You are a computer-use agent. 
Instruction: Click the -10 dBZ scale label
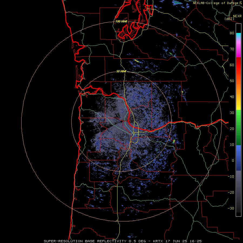click(231, 177)
